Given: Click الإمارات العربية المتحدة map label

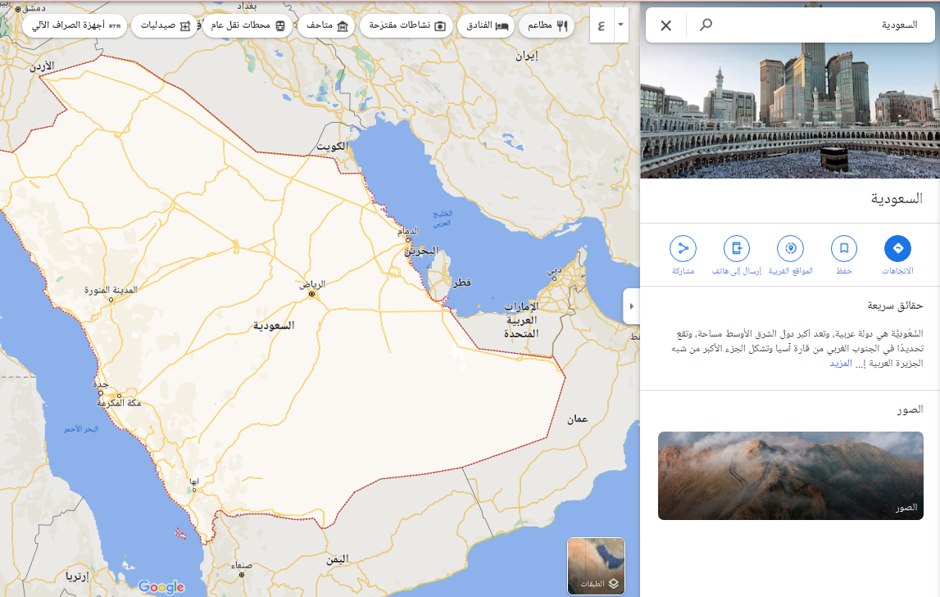Looking at the screenshot, I should point(521,319).
